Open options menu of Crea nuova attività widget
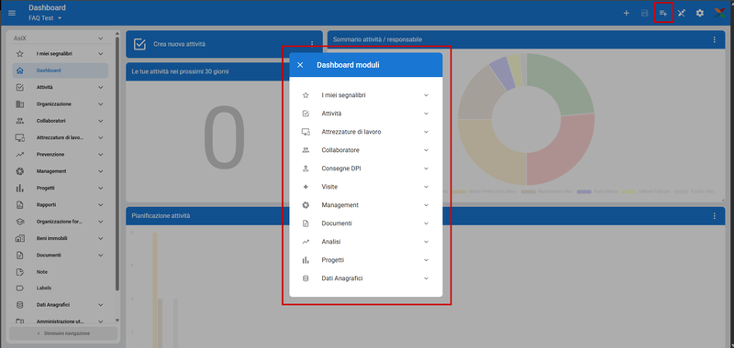 click(x=312, y=44)
